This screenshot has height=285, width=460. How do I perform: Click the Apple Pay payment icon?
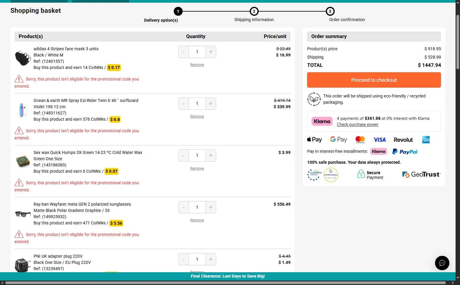[314, 139]
